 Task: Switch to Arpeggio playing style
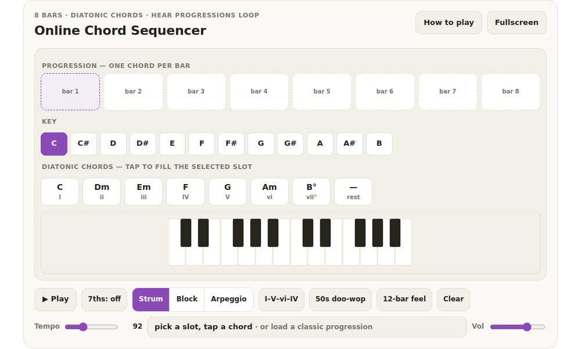(228, 300)
